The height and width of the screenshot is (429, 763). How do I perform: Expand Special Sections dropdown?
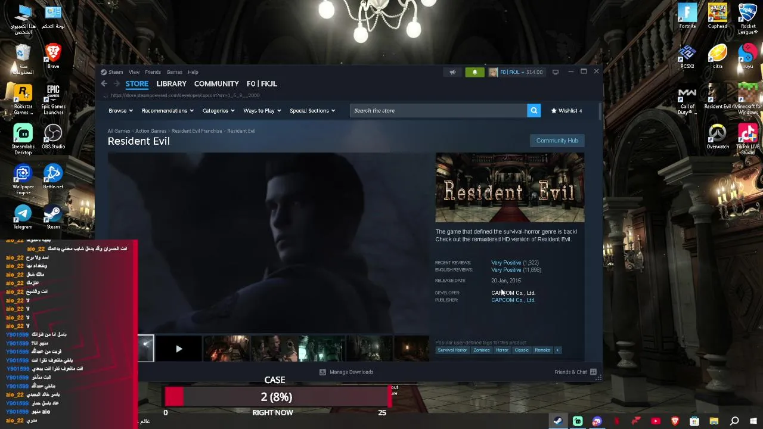point(312,110)
